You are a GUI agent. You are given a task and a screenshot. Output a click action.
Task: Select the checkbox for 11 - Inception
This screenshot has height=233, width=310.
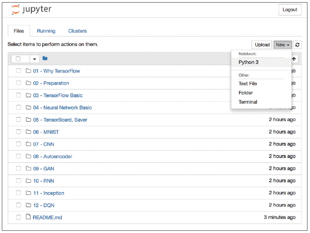pos(18,193)
